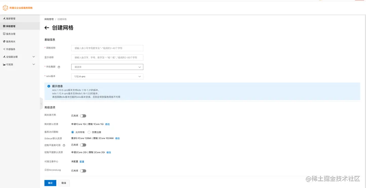
Task: Click into the 网格名称 input field
Action: pyautogui.click(x=107, y=48)
